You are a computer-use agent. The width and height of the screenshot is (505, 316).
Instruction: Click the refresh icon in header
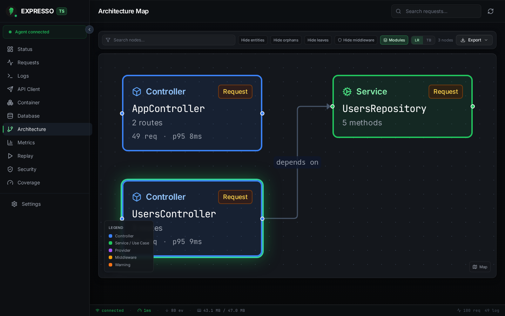[x=491, y=11]
